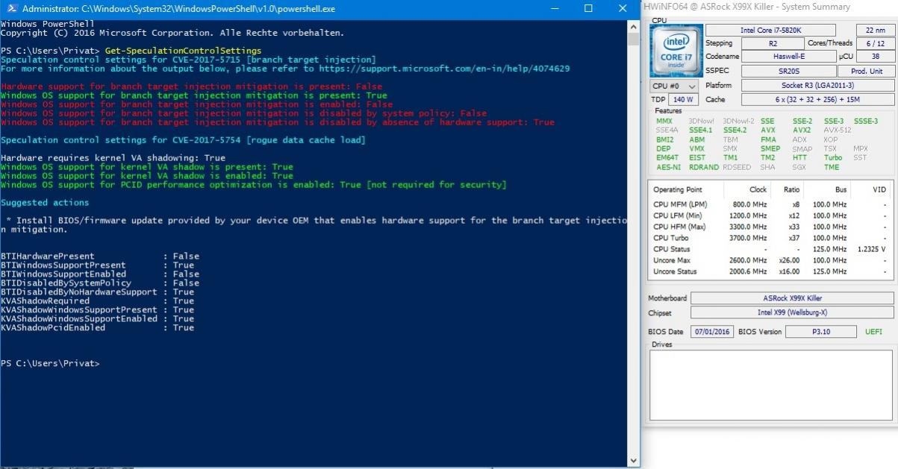Click the Uncore Status clock 2000.6 MHz
Screen dimensions: 898x469
[748, 271]
